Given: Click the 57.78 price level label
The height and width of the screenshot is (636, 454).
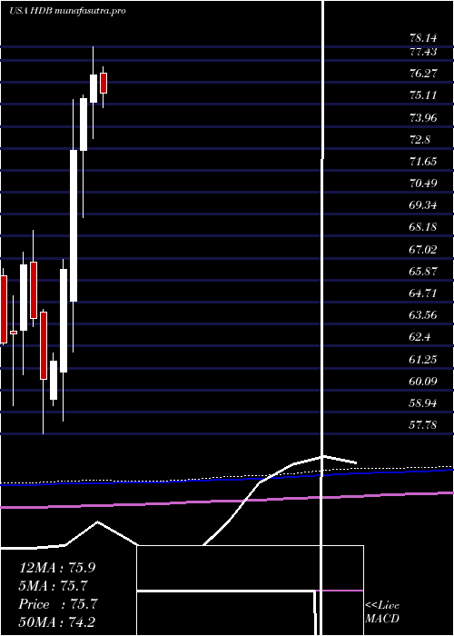Looking at the screenshot, I should click(x=423, y=425).
